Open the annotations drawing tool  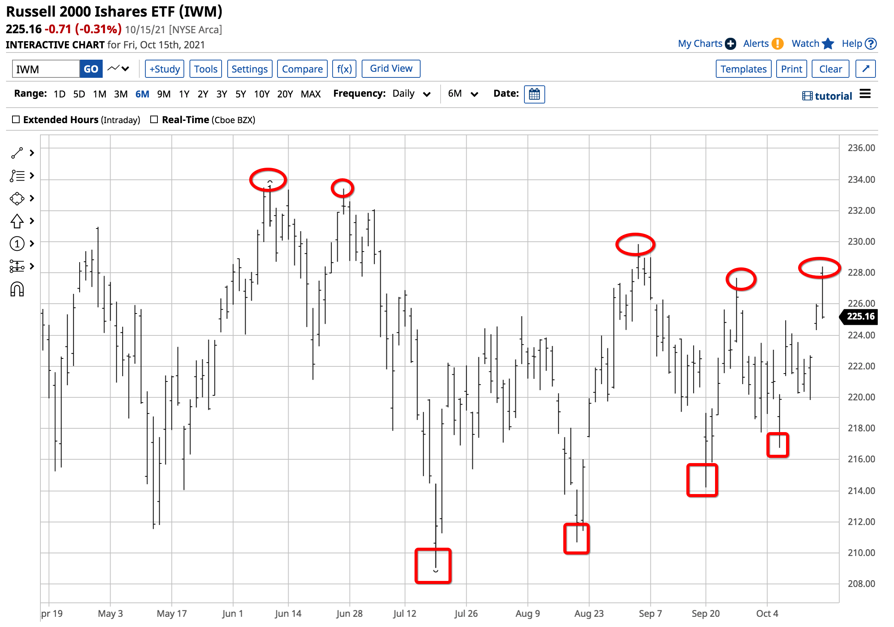pos(17,176)
